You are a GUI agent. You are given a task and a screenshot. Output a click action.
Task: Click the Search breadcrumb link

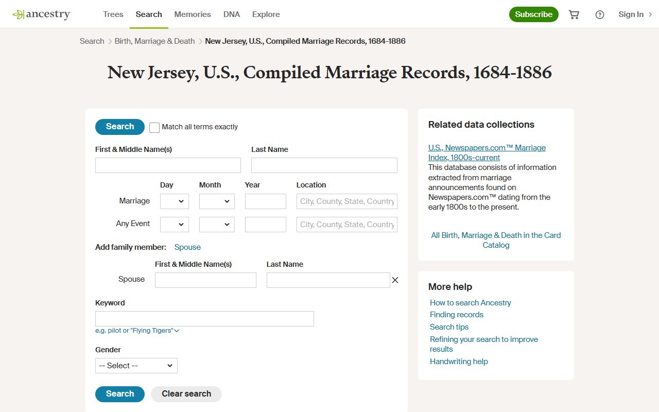[92, 41]
